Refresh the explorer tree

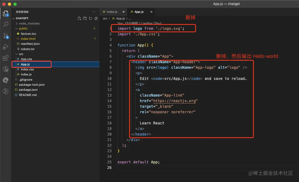(x=90, y=18)
